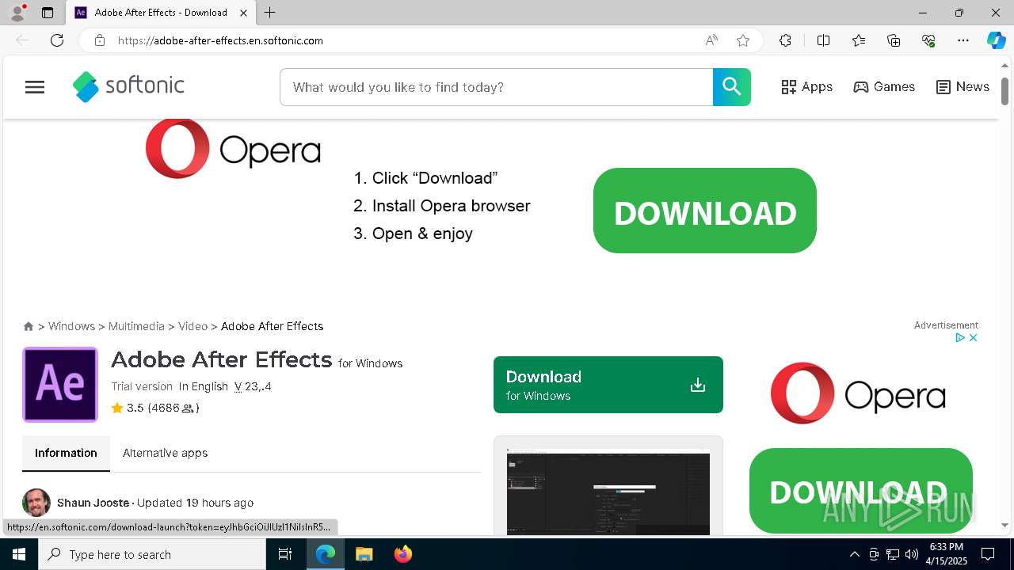Click scrollbar down arrow
The width and height of the screenshot is (1014, 570).
1005,526
